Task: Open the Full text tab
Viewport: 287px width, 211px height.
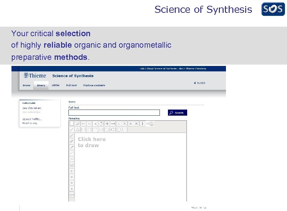Action: pyautogui.click(x=71, y=85)
